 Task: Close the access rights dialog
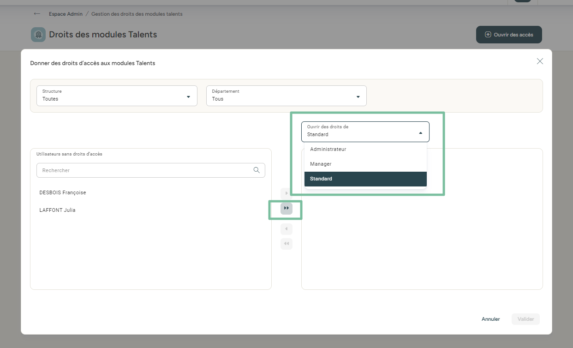tap(540, 61)
